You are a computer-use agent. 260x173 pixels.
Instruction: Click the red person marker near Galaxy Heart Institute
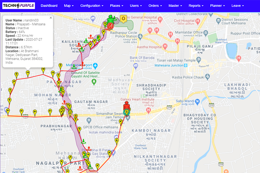127,106
